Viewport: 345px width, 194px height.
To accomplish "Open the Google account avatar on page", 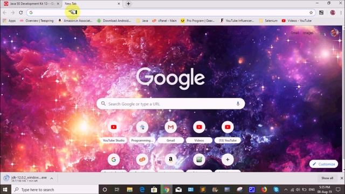I will [334, 33].
